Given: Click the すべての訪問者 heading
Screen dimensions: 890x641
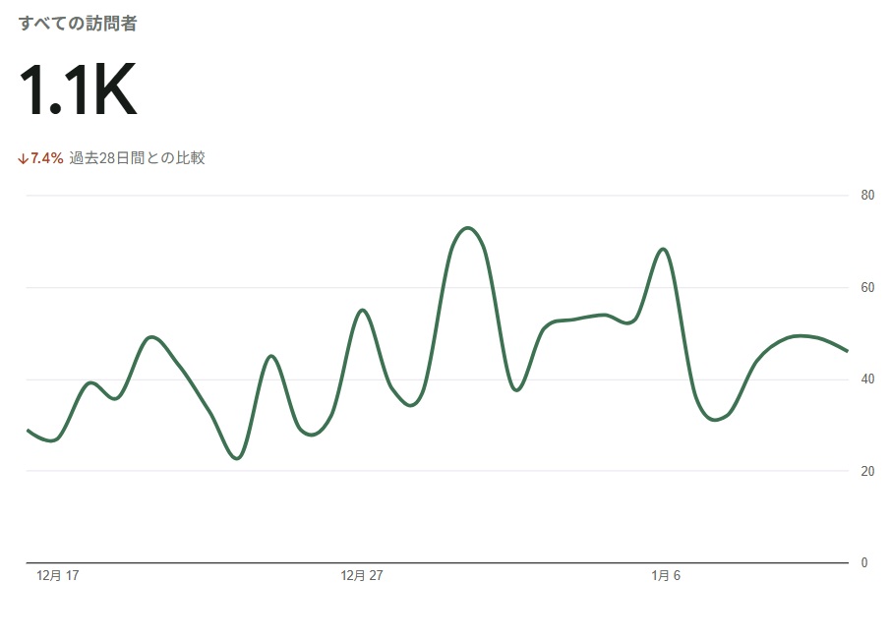Looking at the screenshot, I should pos(78,24).
